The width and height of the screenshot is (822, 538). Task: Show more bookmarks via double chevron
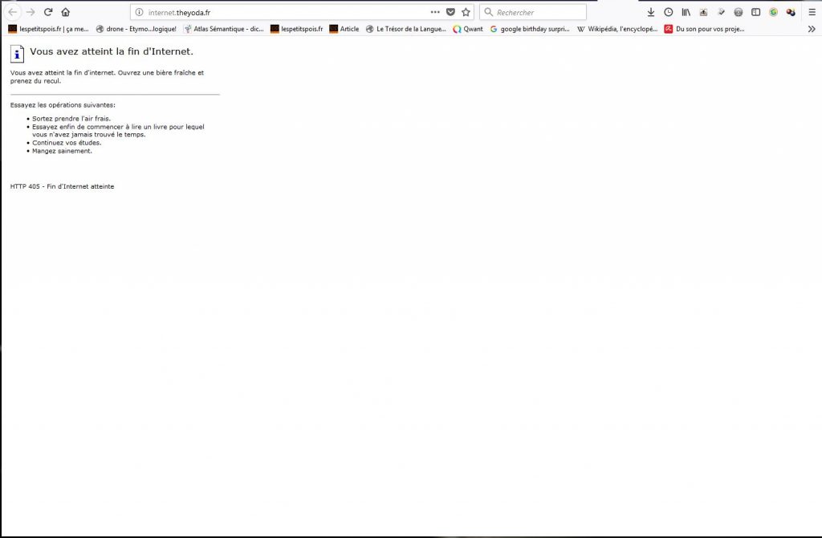811,29
